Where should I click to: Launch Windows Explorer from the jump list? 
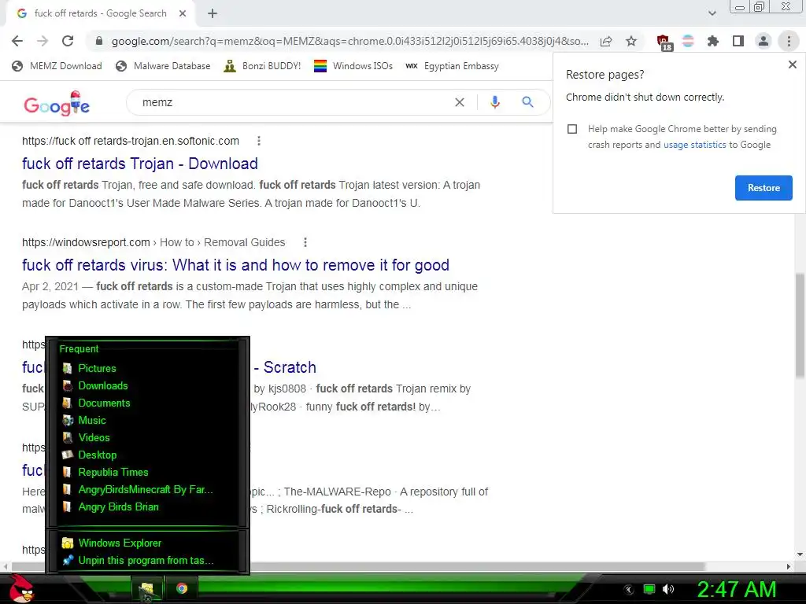(120, 543)
